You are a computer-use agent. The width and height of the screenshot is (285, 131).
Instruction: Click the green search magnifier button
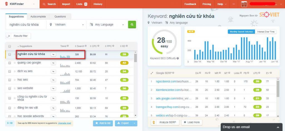pos(132,25)
